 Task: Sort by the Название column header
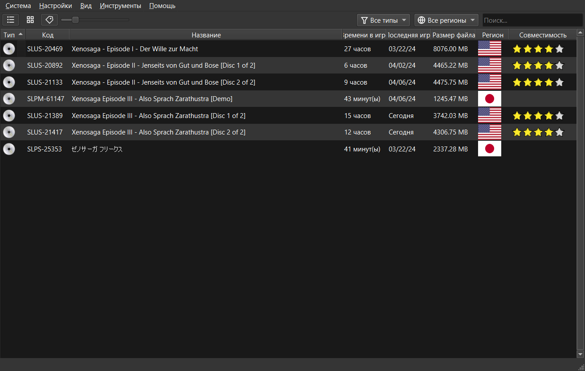click(206, 35)
